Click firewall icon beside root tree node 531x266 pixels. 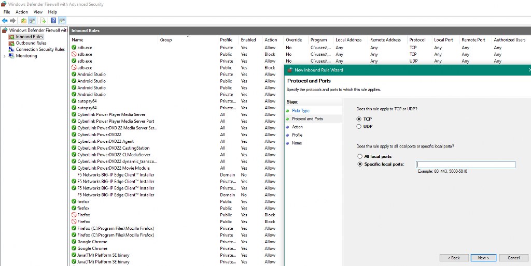coord(5,31)
